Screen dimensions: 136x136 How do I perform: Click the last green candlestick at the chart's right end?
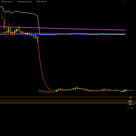pyautogui.click(x=125, y=90)
